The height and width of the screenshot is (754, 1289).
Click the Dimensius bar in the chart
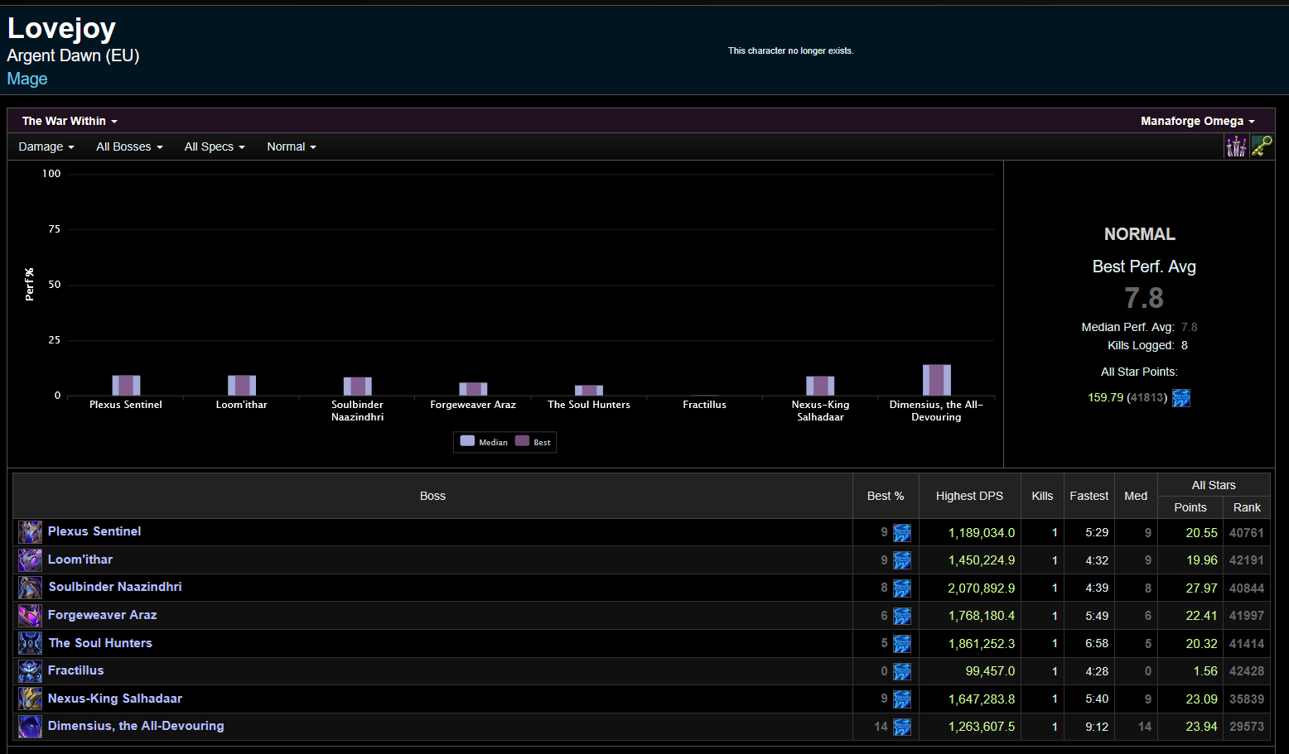936,380
